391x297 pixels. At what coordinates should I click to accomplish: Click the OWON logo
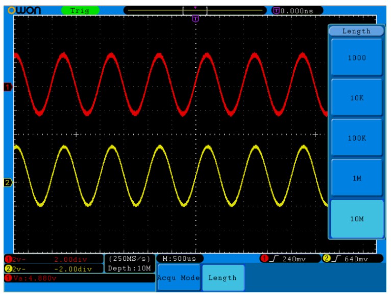point(24,10)
